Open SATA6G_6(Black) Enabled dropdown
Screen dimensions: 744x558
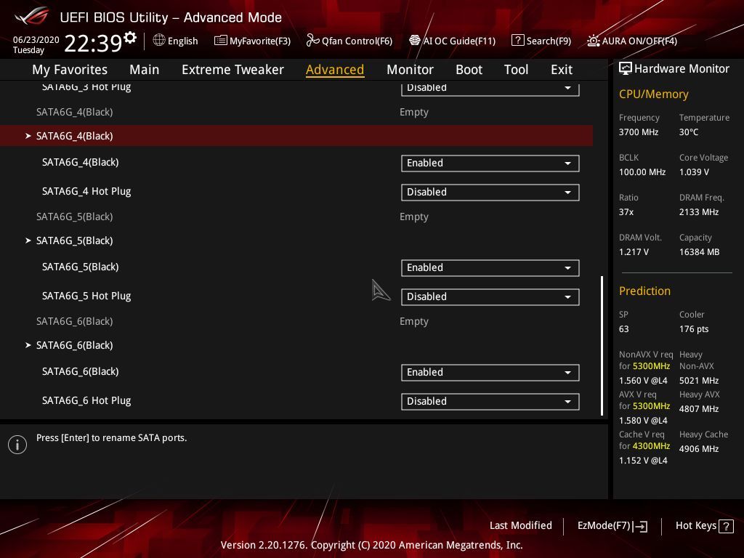[490, 373]
